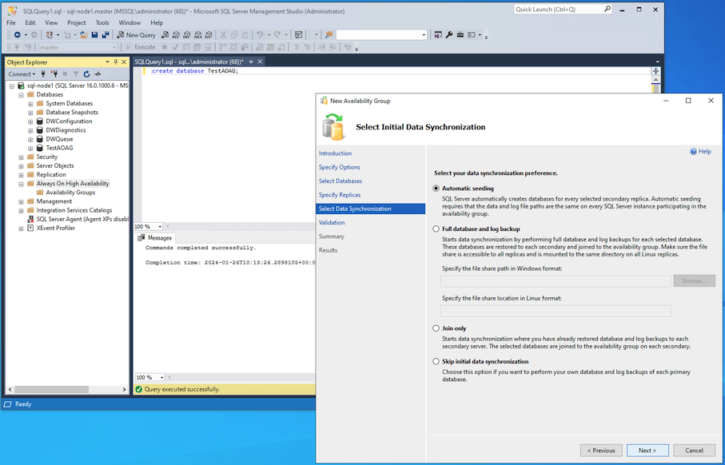Open the Window menu
The height and width of the screenshot is (465, 725).
[x=129, y=22]
